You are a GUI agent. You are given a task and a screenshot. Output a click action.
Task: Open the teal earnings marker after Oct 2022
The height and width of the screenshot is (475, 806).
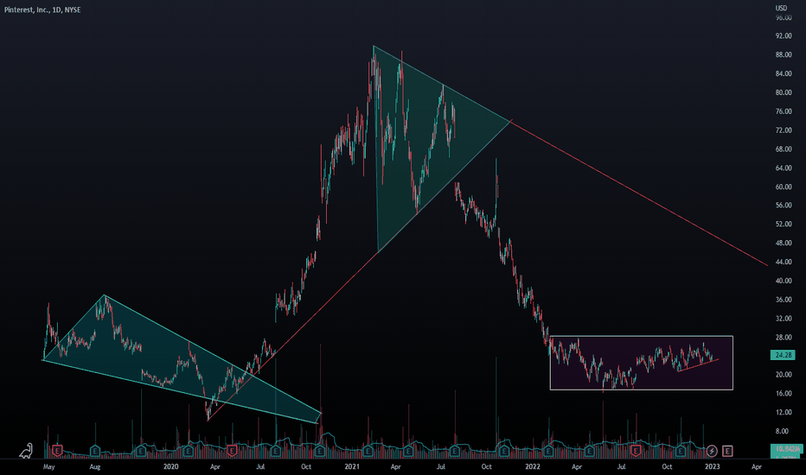coord(681,451)
